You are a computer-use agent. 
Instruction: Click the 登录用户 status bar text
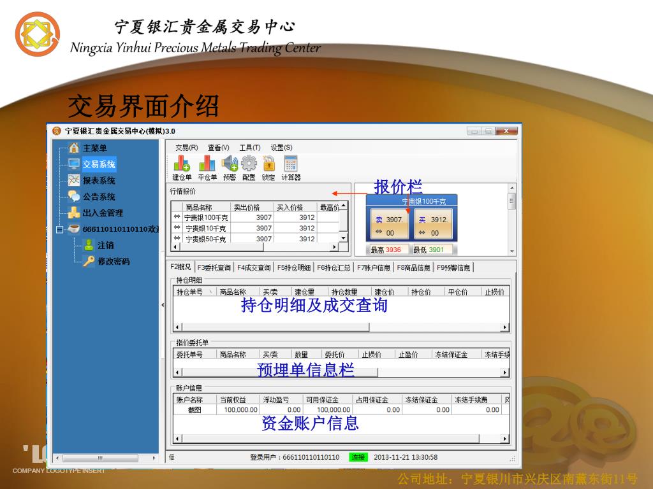295,457
